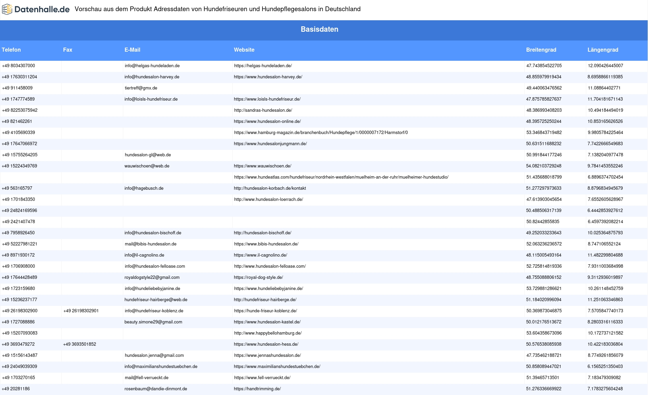Open https://www.hundesalon-harvey.de/ link
This screenshot has width=648, height=395.
(268, 77)
